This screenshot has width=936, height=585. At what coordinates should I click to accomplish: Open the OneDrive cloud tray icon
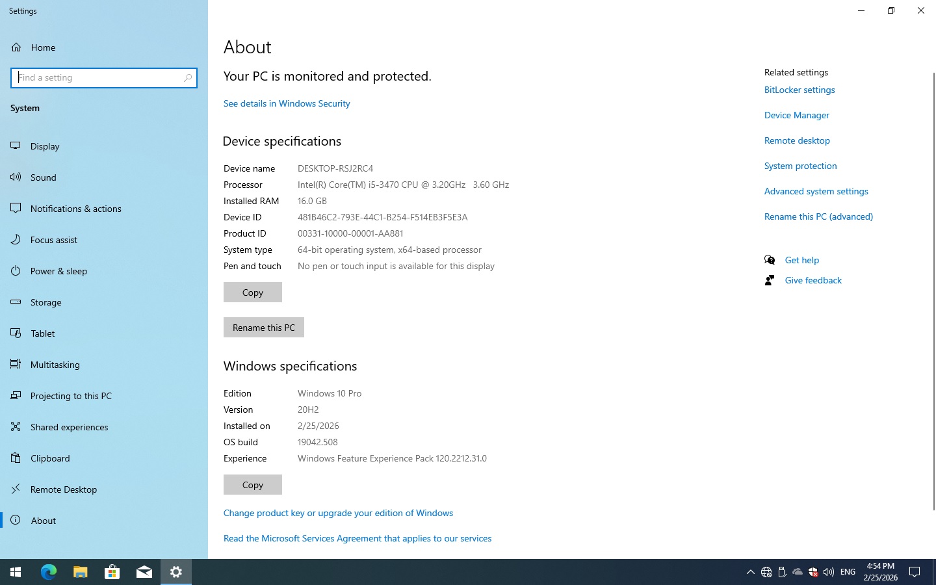coord(798,572)
